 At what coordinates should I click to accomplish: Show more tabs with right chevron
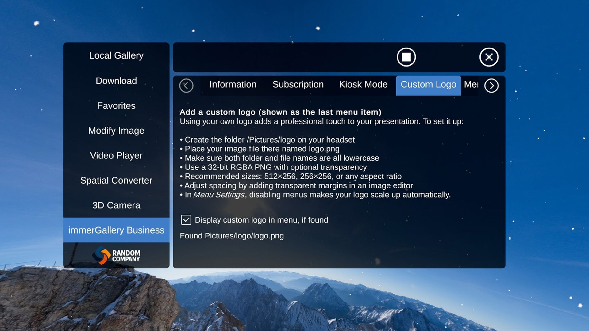click(491, 86)
